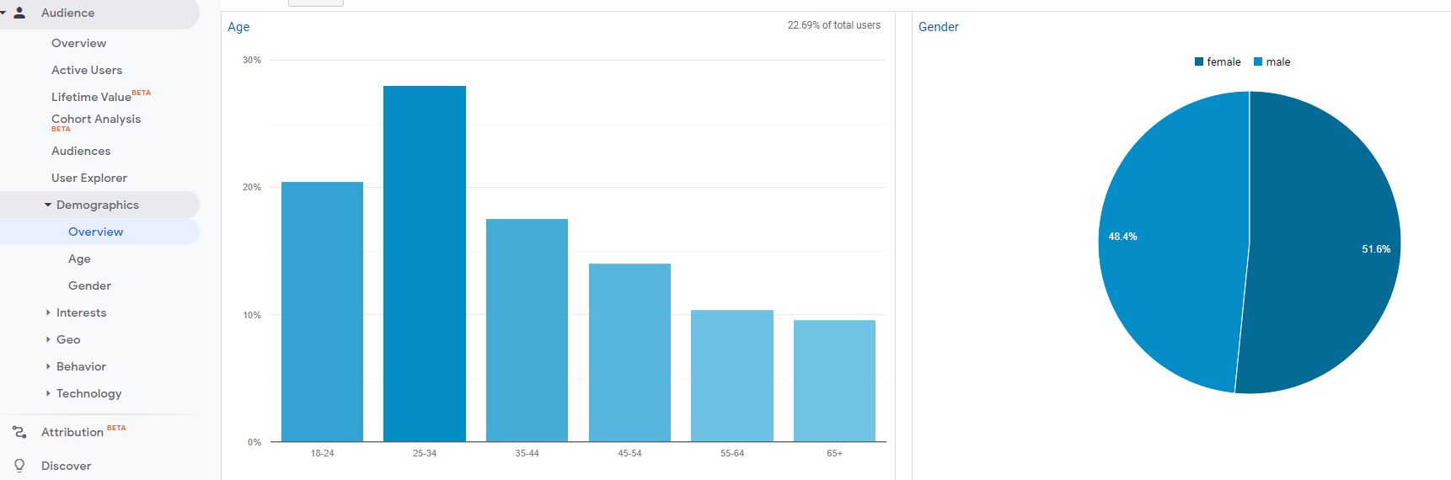Click the '22.69% of total users' text
This screenshot has height=480, width=1451.
click(834, 25)
